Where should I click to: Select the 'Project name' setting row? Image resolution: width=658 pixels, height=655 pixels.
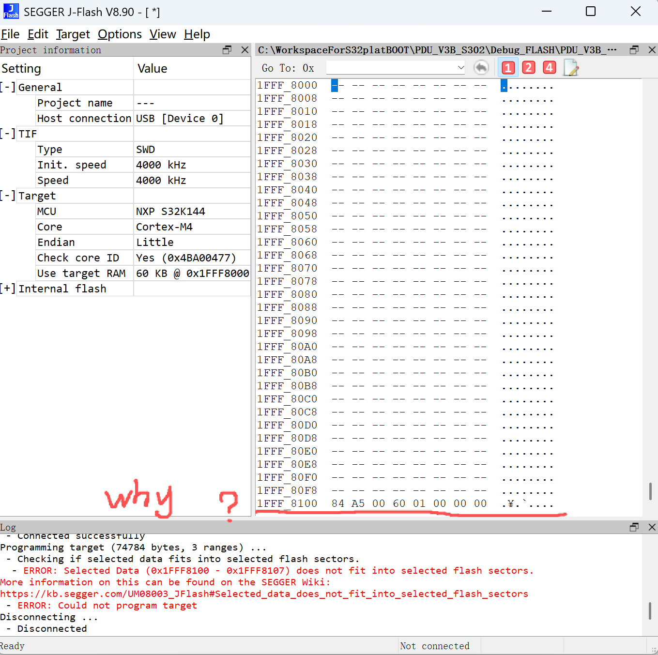click(75, 103)
